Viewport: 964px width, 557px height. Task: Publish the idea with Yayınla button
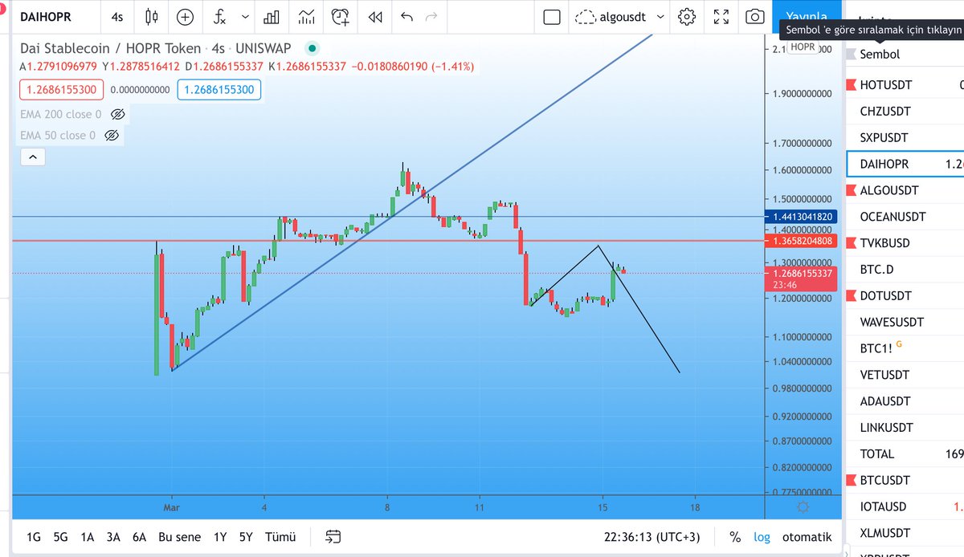pyautogui.click(x=807, y=17)
